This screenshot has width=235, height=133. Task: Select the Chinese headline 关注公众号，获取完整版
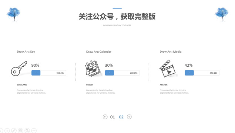(x=117, y=17)
